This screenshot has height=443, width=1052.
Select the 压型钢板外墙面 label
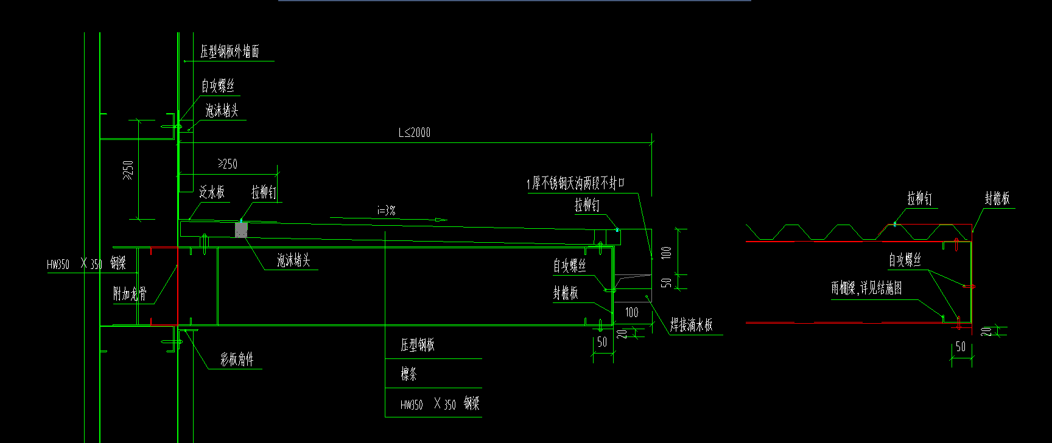click(x=230, y=52)
